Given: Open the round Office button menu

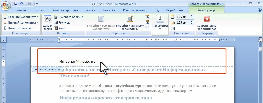Looking at the screenshot, I should [x=6, y=6].
